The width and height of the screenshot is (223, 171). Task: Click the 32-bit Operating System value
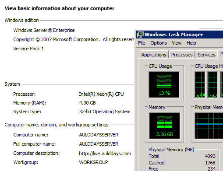[x=105, y=112]
